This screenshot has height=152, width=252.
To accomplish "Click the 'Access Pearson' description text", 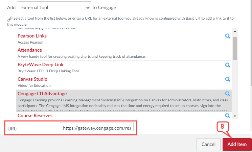I will (30, 42).
